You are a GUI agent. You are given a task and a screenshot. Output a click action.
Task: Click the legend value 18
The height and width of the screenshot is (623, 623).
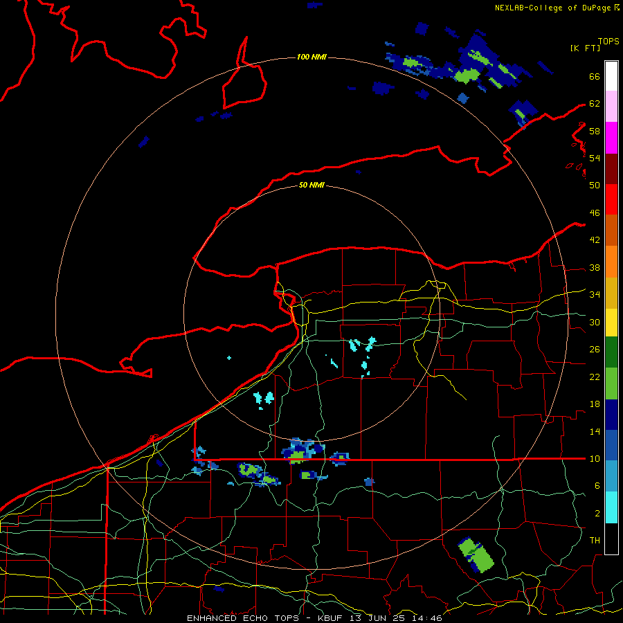click(x=595, y=404)
